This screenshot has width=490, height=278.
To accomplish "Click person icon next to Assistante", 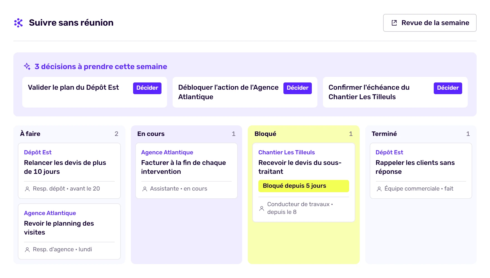I will 145,189.
